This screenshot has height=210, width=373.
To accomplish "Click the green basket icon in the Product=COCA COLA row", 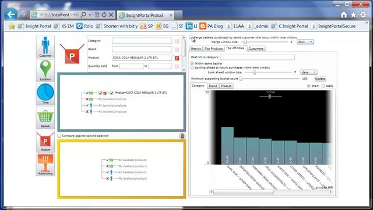I will pos(91,93).
